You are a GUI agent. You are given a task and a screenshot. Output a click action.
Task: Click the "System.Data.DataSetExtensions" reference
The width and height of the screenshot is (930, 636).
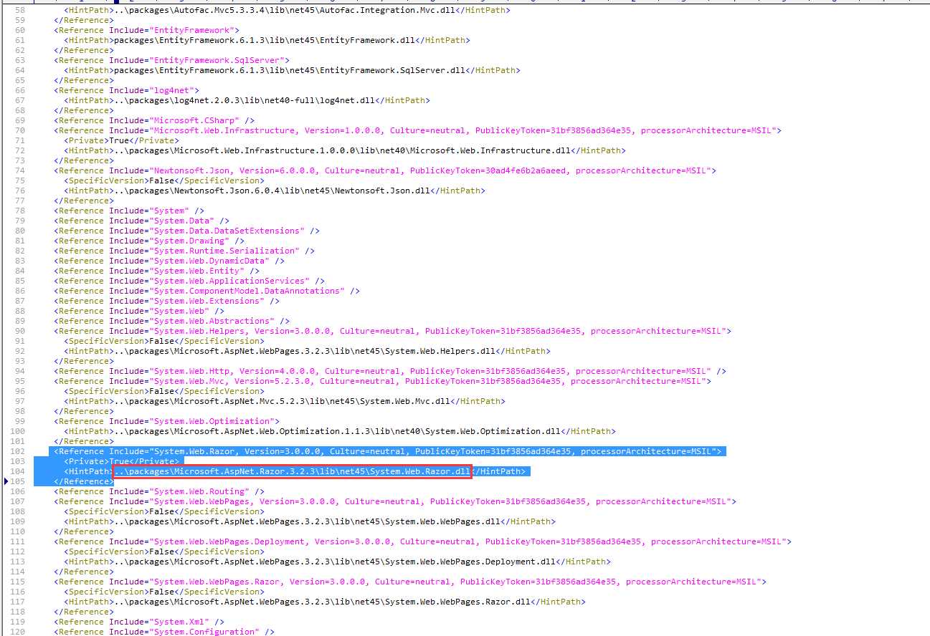point(186,231)
